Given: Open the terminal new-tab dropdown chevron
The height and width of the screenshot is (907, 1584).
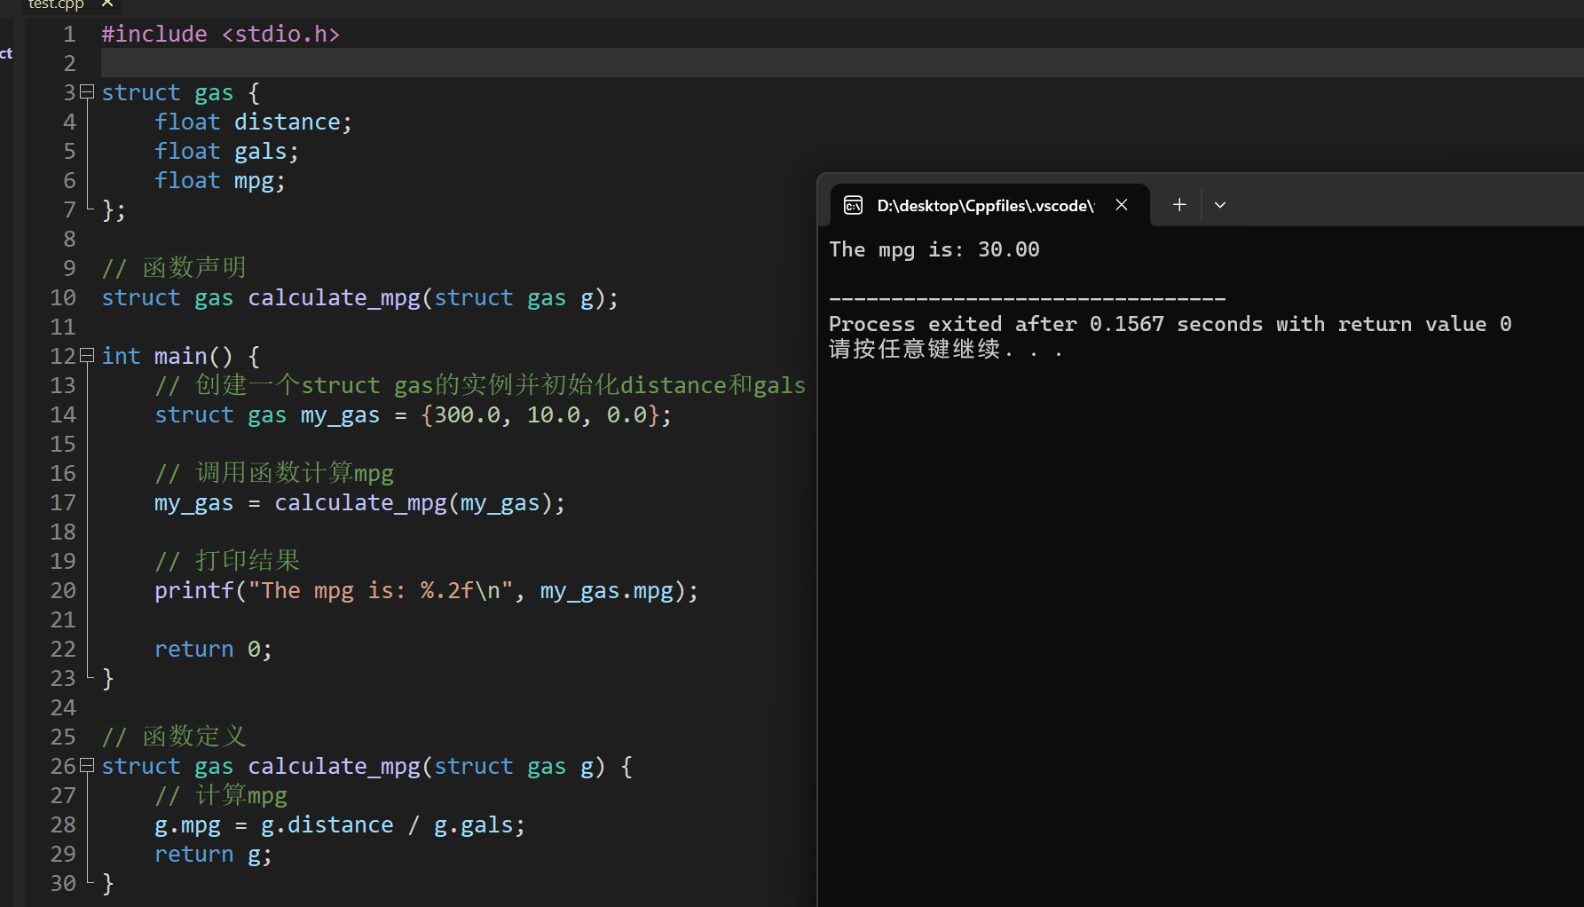Looking at the screenshot, I should [1220, 205].
